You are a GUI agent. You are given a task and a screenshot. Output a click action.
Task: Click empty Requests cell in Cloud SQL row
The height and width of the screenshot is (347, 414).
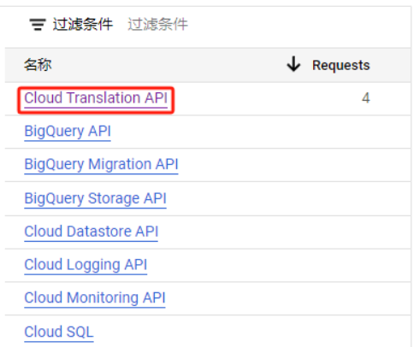328,332
